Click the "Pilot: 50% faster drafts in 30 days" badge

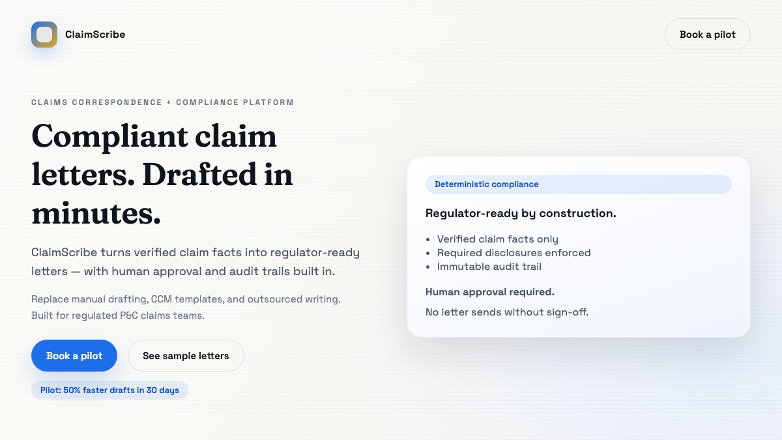(x=109, y=390)
